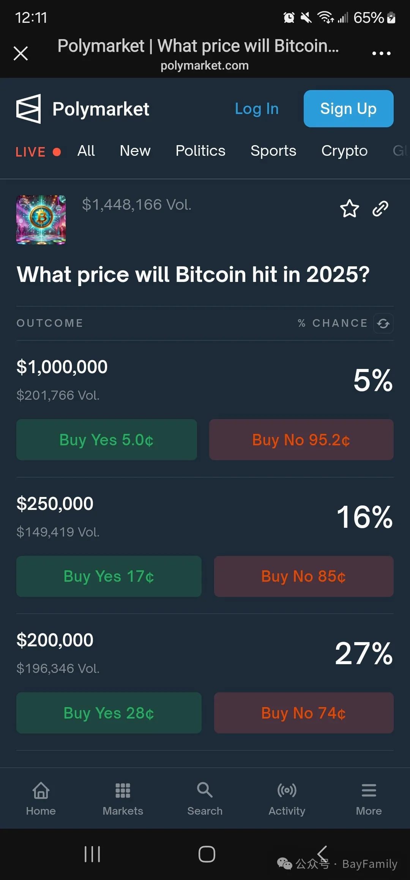This screenshot has height=880, width=410.
Task: Close the in-app browser page
Action: (x=20, y=53)
